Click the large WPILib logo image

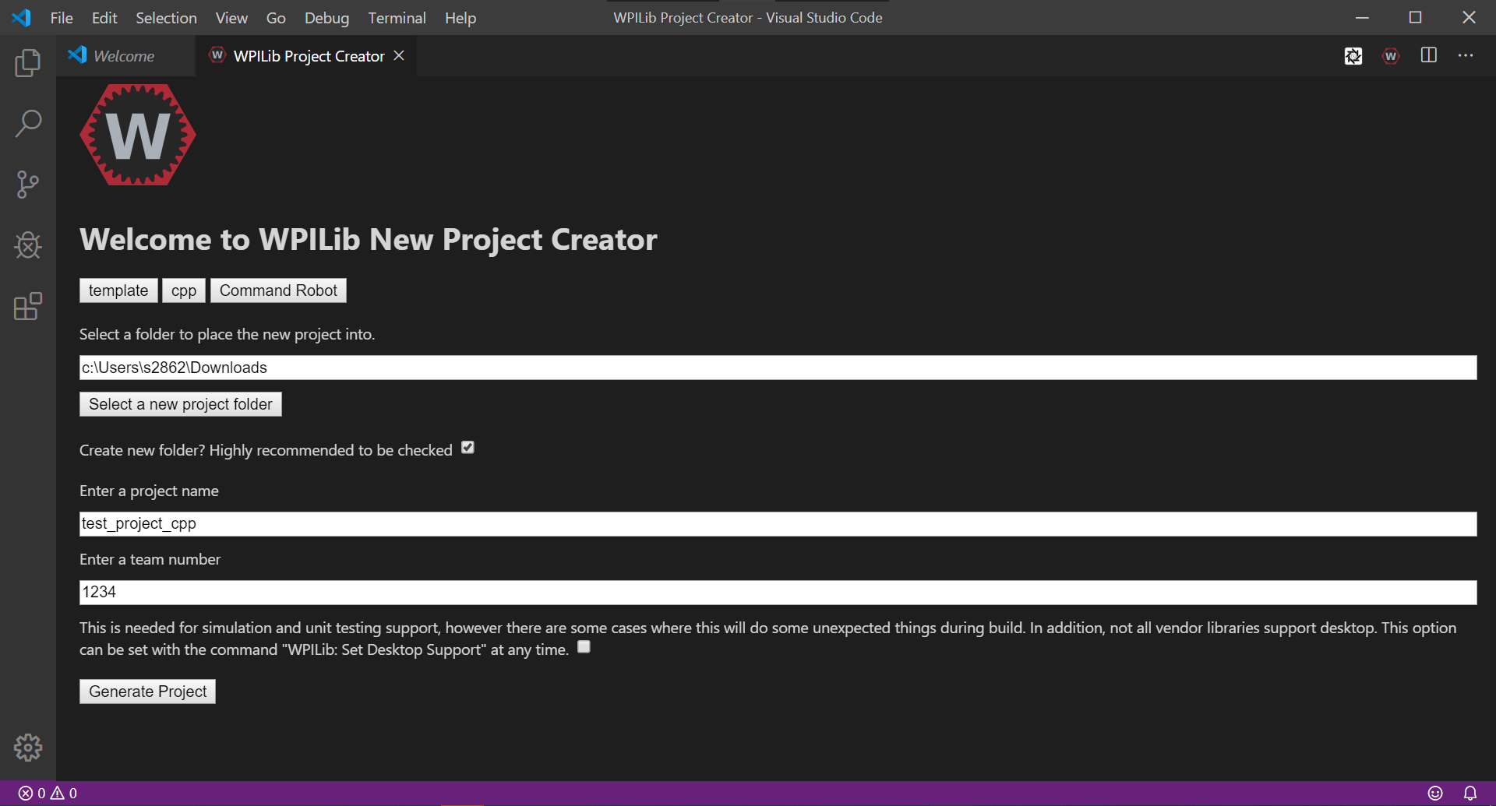(x=138, y=135)
